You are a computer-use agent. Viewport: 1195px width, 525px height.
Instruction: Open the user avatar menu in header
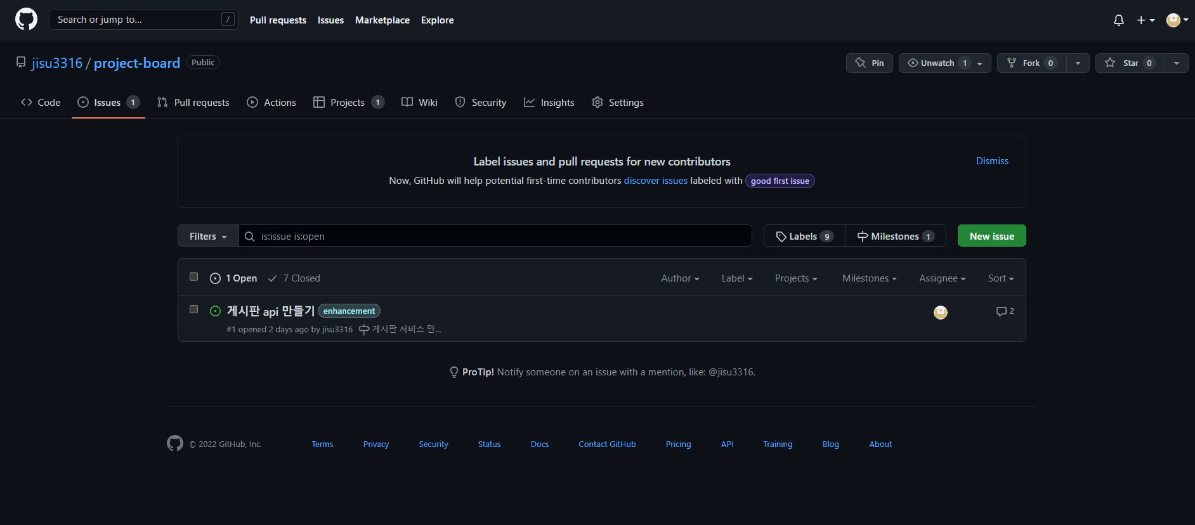[x=1177, y=20]
